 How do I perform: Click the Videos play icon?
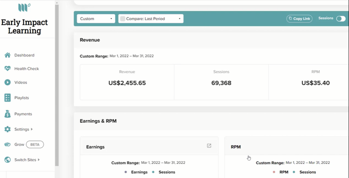[x=8, y=82]
